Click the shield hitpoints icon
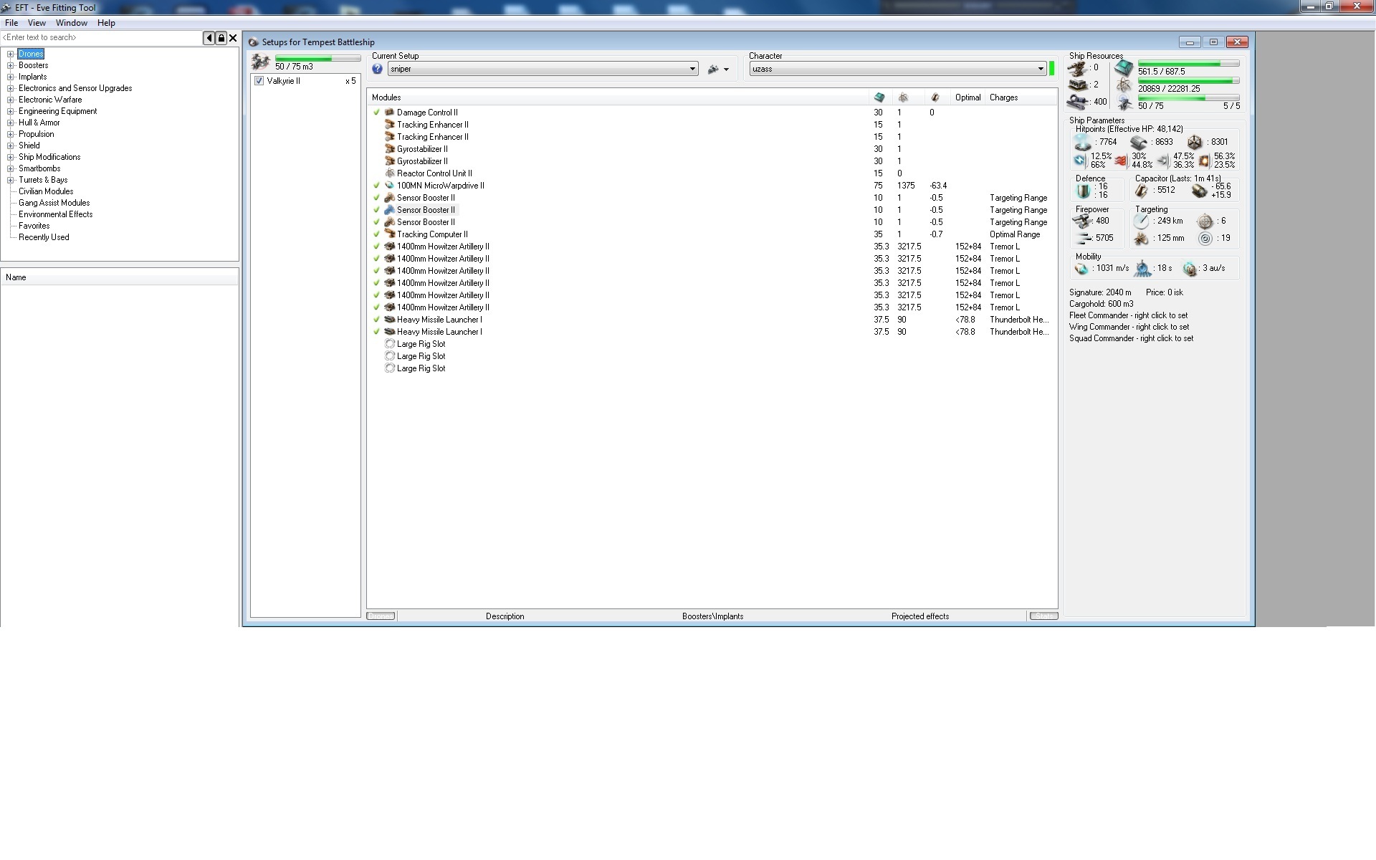 [1082, 142]
